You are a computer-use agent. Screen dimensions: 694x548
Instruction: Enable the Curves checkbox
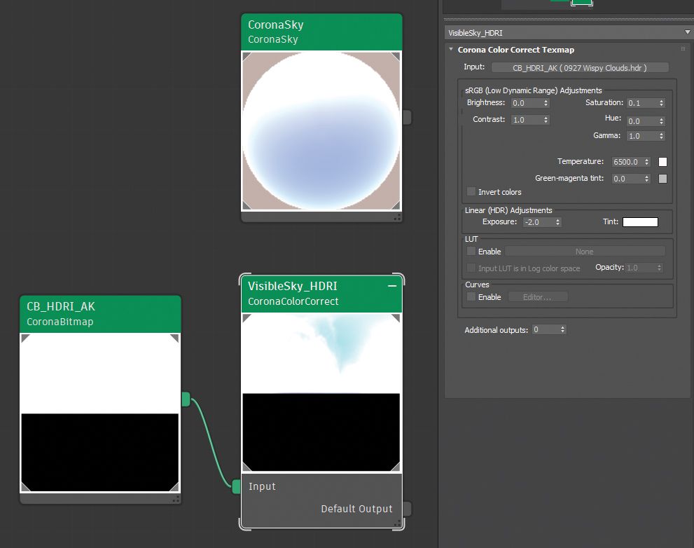471,296
